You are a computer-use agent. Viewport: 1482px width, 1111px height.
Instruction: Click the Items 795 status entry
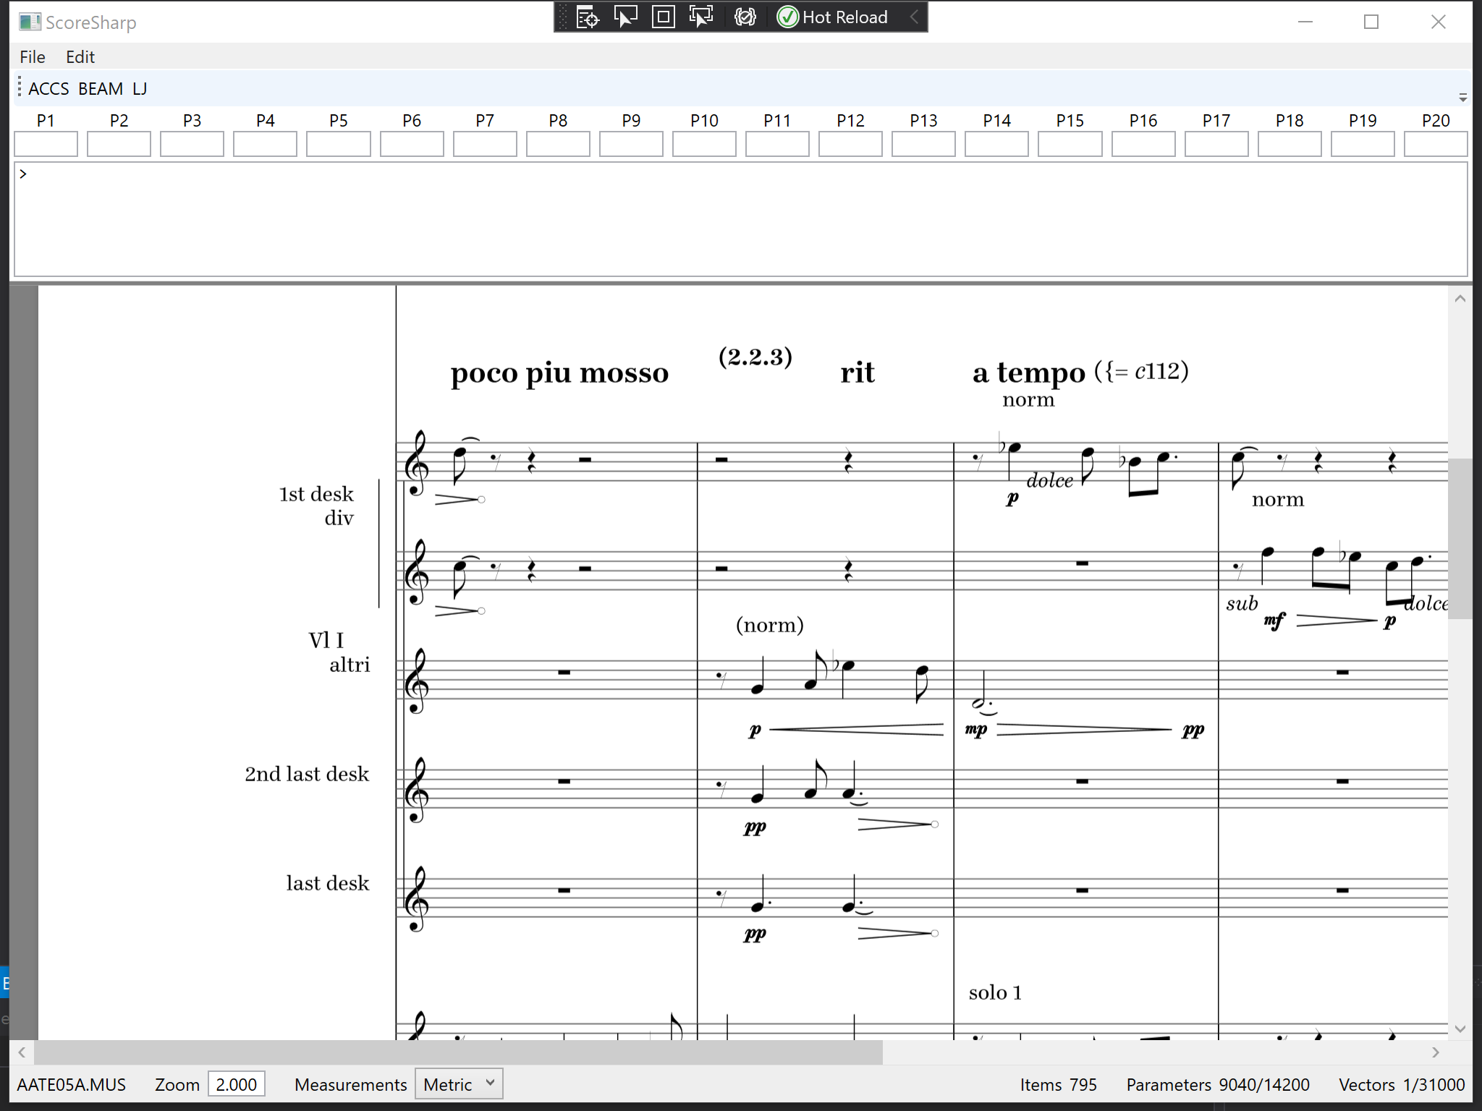point(1058,1084)
